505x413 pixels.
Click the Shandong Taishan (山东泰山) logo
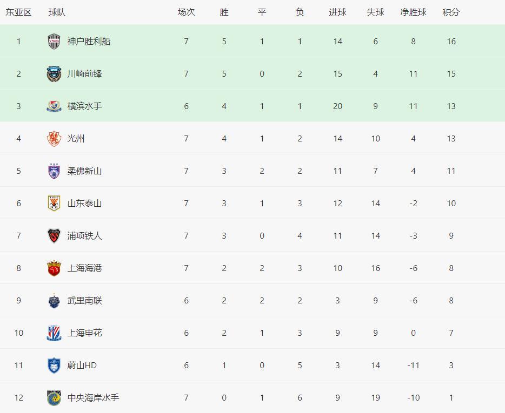coord(54,204)
